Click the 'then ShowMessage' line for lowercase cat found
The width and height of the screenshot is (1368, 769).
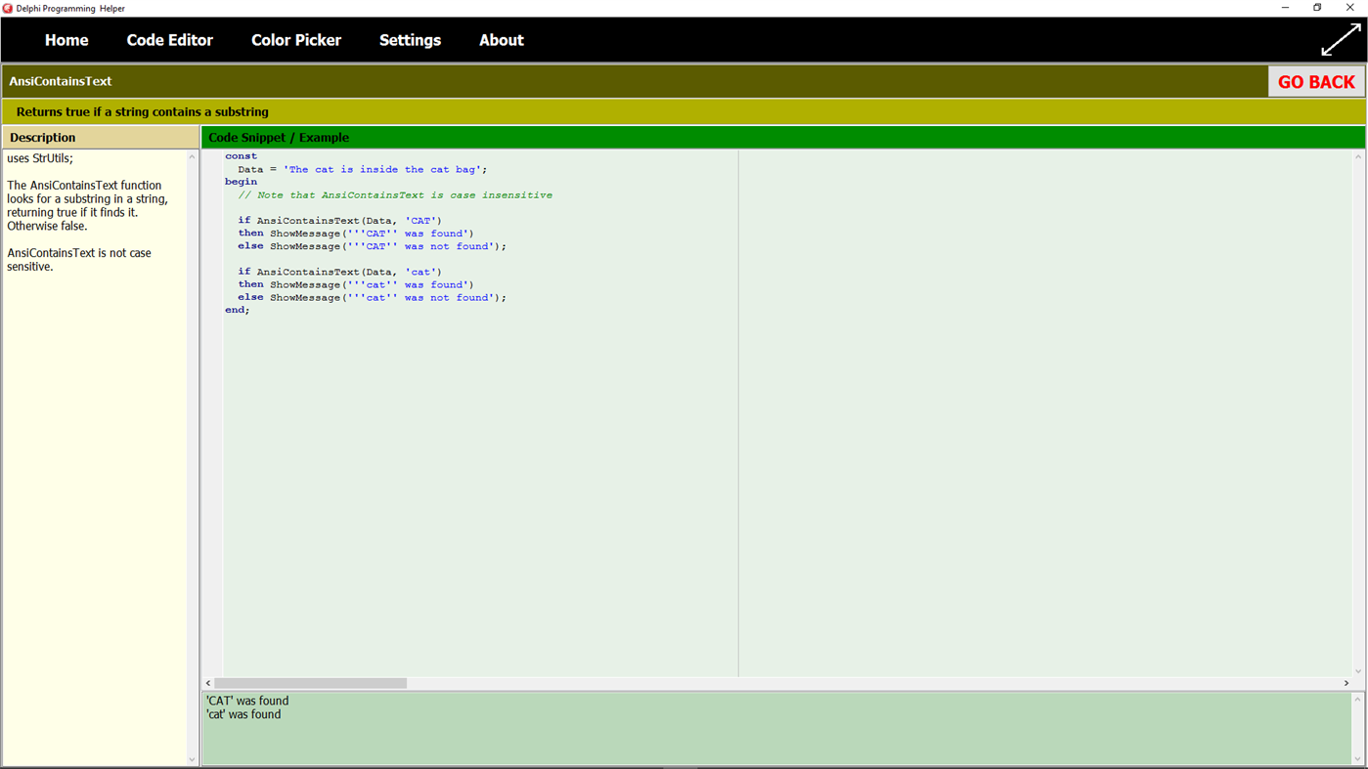pyautogui.click(x=355, y=285)
